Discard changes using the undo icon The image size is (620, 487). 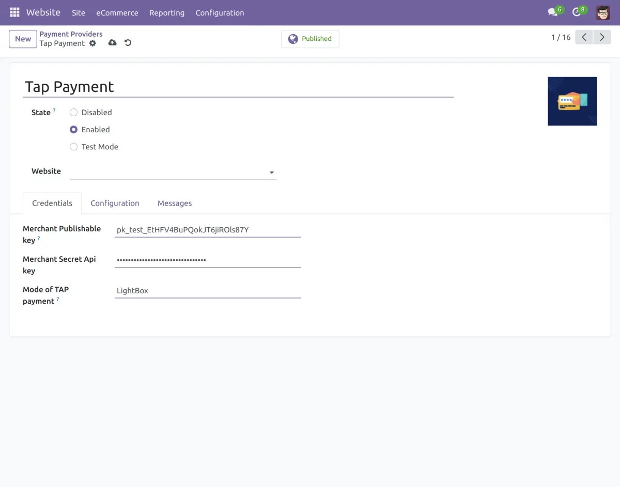pos(127,42)
